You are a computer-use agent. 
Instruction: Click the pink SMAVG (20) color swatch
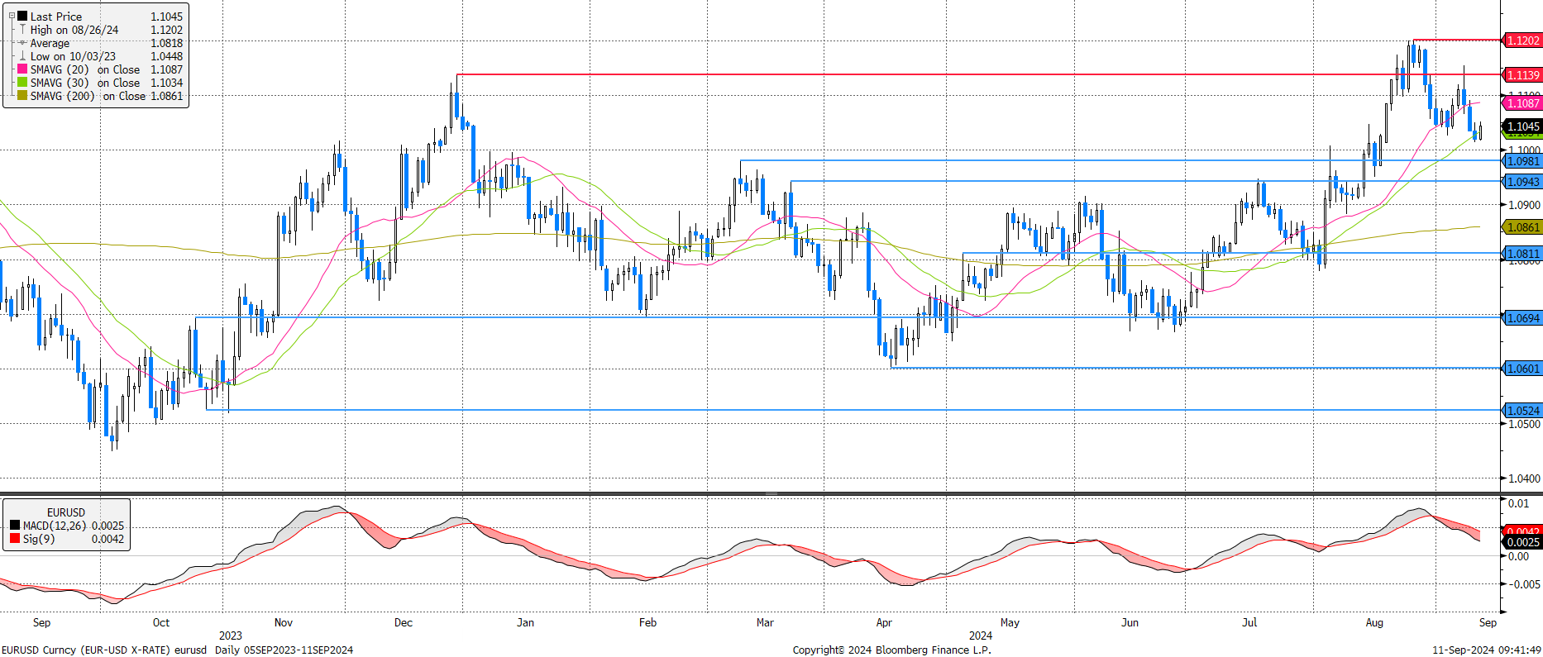pos(22,69)
